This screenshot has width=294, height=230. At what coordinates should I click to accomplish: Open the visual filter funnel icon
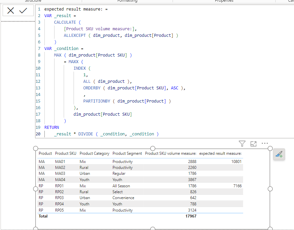[x=242, y=144]
